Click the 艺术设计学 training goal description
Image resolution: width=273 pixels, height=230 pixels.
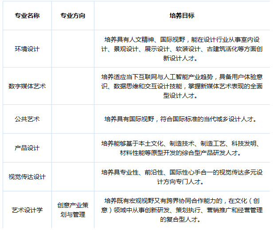[182, 210]
